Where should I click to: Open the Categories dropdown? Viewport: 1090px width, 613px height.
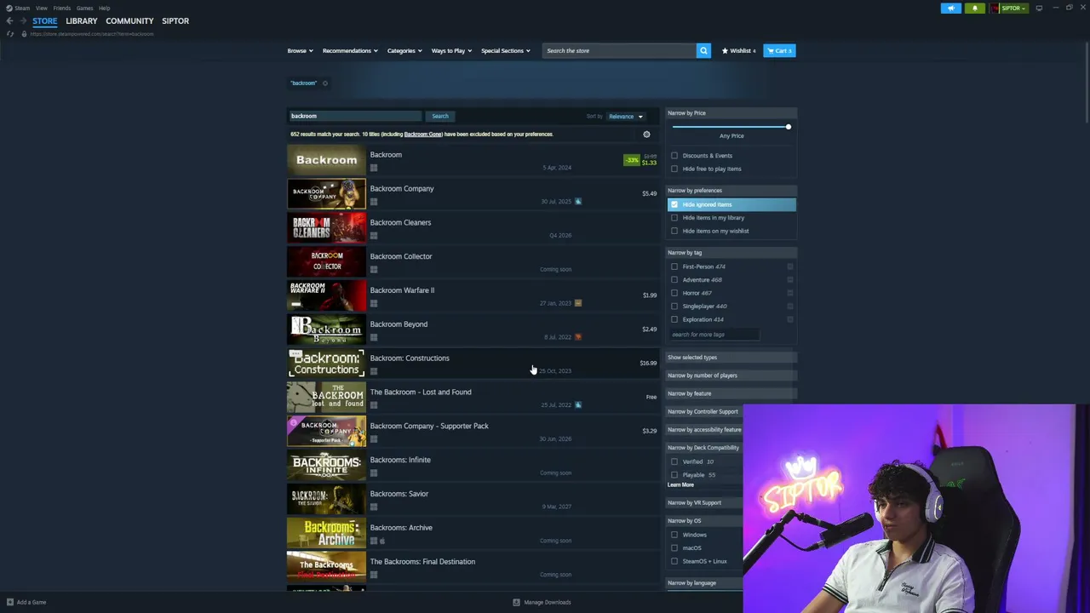(x=404, y=50)
